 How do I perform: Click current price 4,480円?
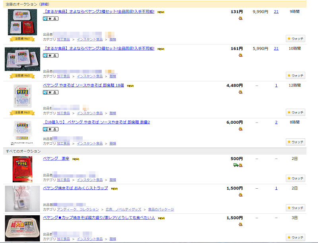(x=235, y=85)
